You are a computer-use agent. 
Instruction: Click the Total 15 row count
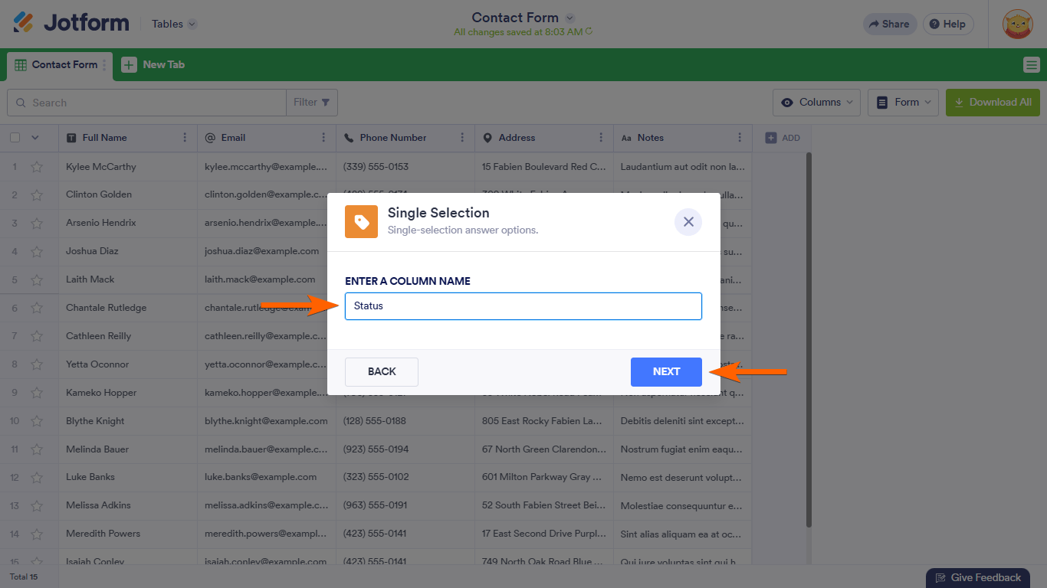[24, 577]
